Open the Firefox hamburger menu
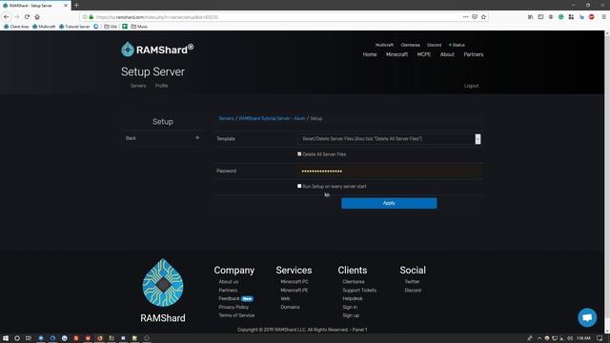 [603, 17]
